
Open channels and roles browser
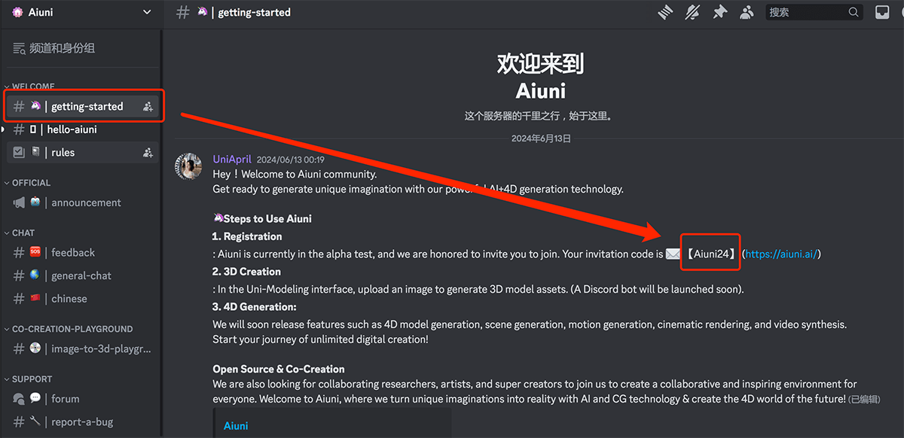62,48
